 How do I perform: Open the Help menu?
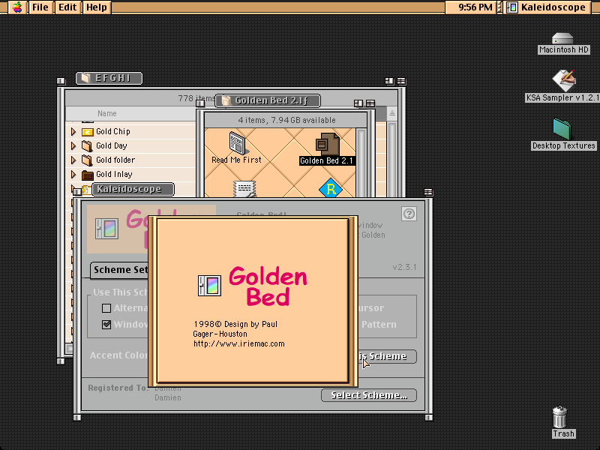pyautogui.click(x=97, y=7)
